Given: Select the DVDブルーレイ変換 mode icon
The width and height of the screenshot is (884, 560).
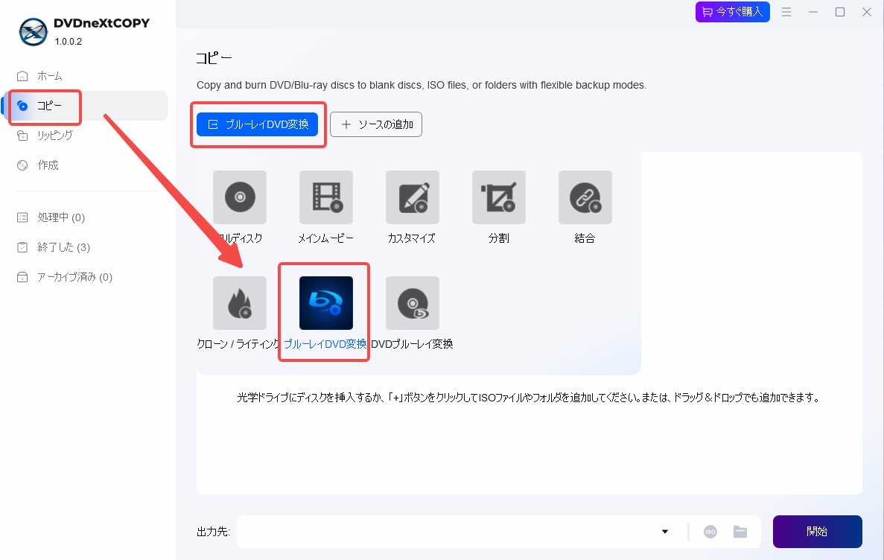Looking at the screenshot, I should 412,303.
